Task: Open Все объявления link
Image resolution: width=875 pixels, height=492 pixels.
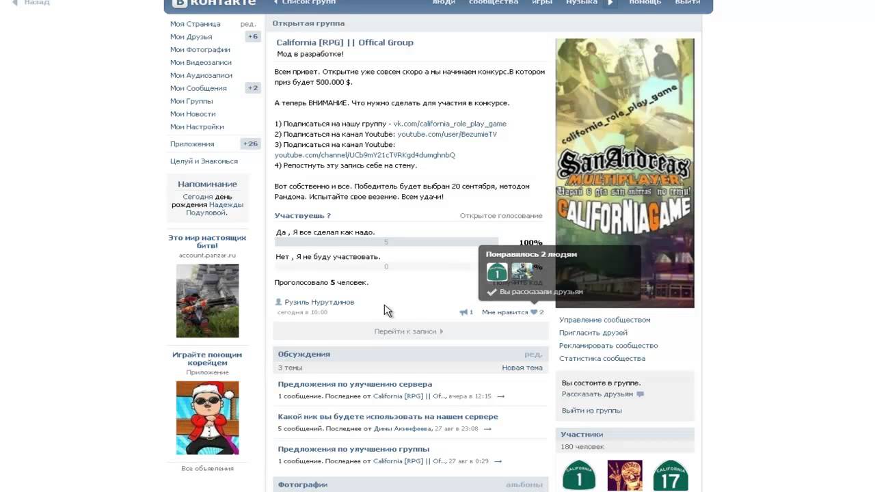Action: [207, 469]
